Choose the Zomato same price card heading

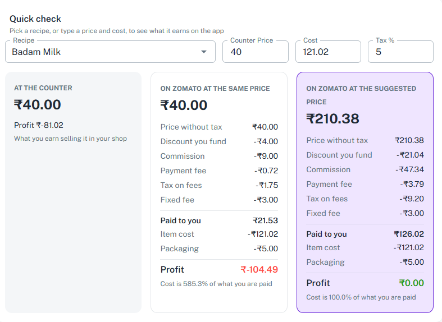coord(215,89)
